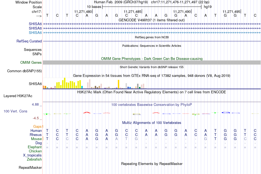Image resolution: width=261 pixels, height=174 pixels.
Task: Select the Dog alignment row label
Action: (38, 143)
